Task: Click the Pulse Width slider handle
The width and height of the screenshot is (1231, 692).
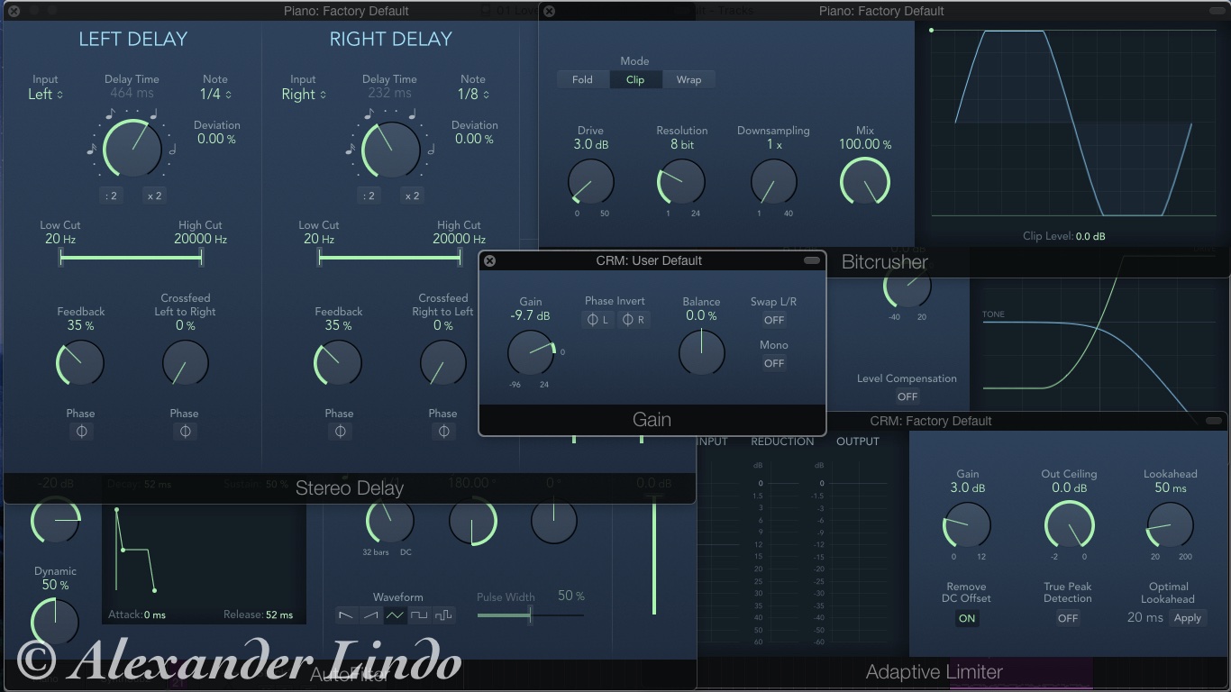Action: tap(530, 615)
